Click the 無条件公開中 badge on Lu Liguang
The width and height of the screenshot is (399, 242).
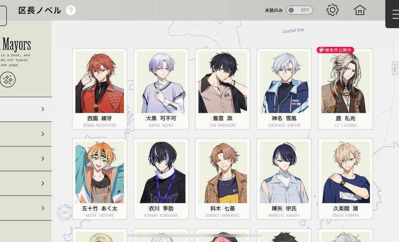click(x=335, y=50)
